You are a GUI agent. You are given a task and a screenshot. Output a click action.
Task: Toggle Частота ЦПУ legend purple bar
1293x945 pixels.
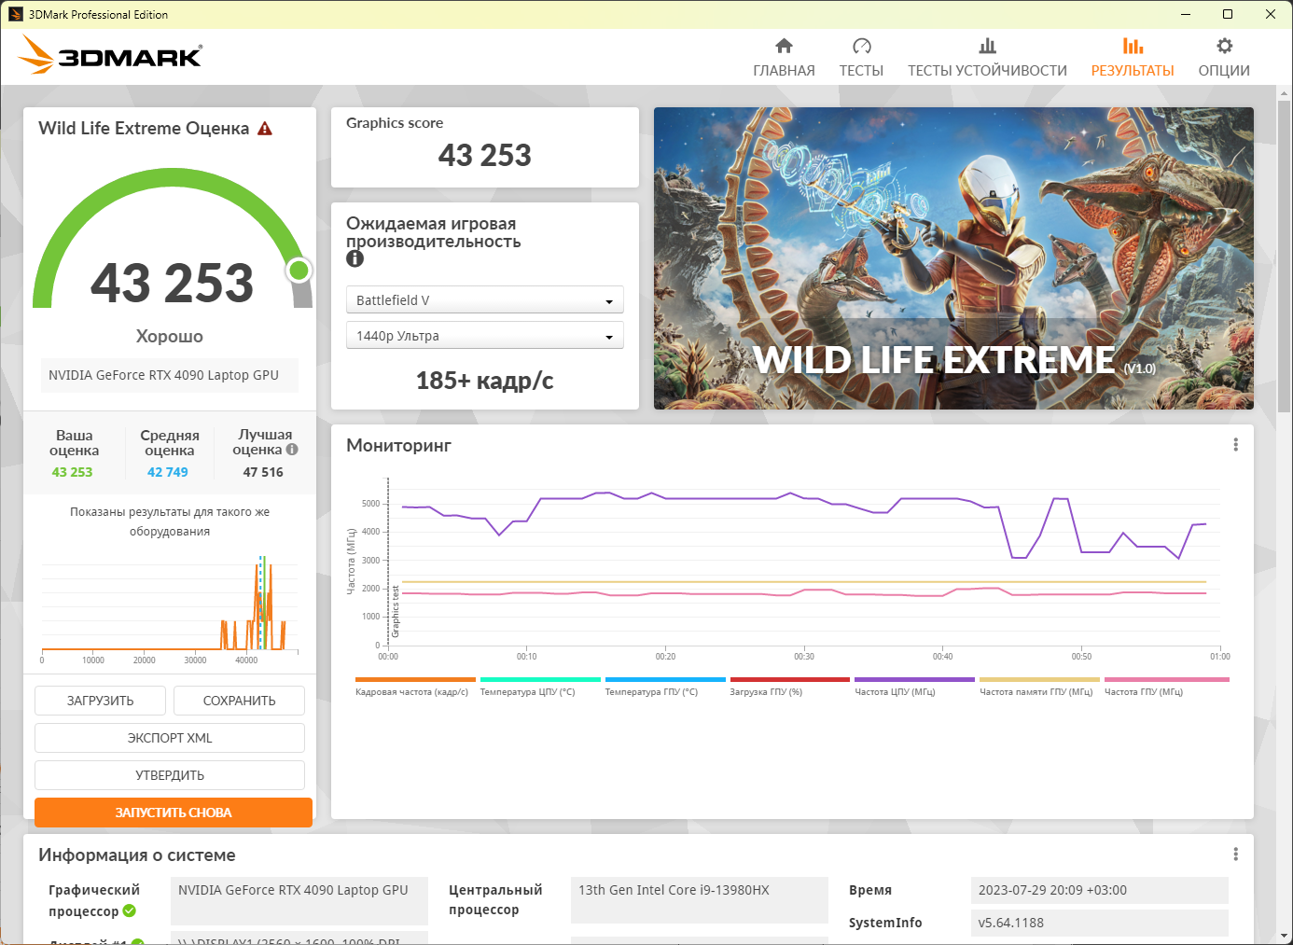click(x=914, y=679)
